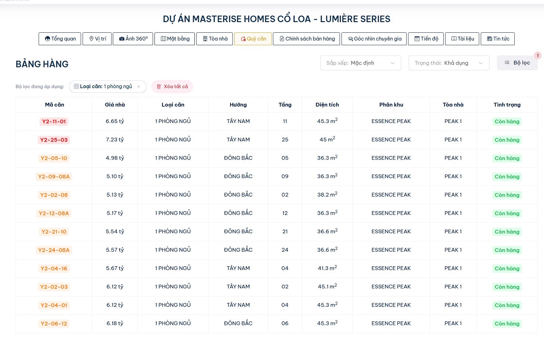Viewport: 544px width, 337px height.
Task: Open the Tài liệu documents tab
Action: [462, 39]
